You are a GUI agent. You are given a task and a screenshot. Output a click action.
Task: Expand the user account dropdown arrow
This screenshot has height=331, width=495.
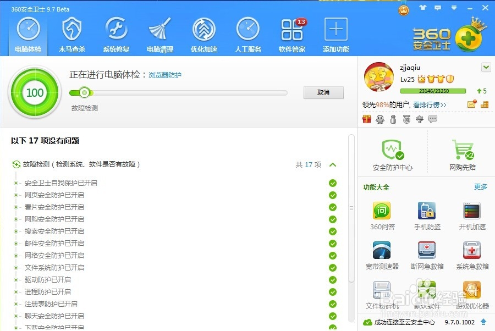485,67
